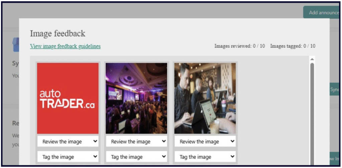This screenshot has height=168, width=342.
Task: Click the Add announcement button
Action: click(x=322, y=12)
